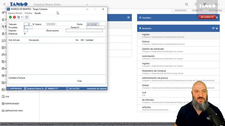
Task: Collapse the Recientes panel with its chevron
Action: (x=217, y=28)
